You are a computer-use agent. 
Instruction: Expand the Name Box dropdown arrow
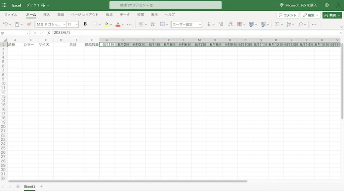click(28, 33)
